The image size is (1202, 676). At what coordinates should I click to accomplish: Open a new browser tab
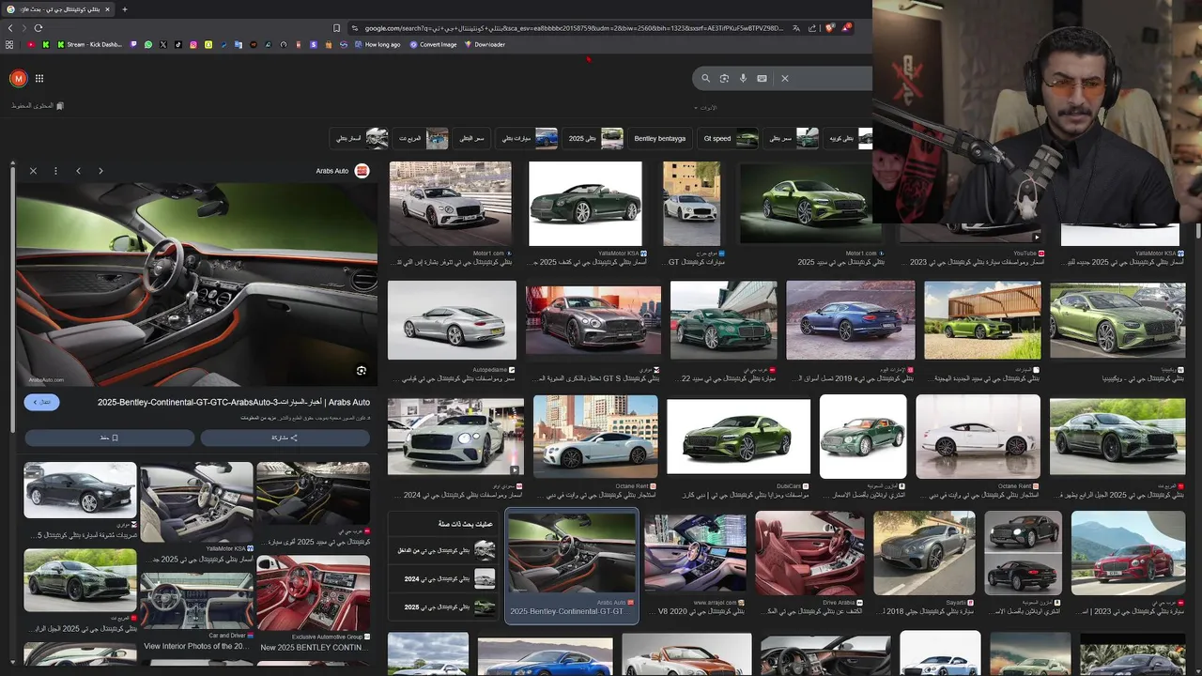pos(124,9)
